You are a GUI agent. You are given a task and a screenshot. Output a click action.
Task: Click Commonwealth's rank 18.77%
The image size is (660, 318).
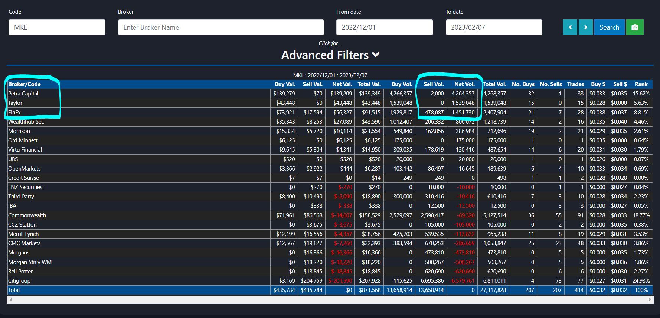coord(641,215)
